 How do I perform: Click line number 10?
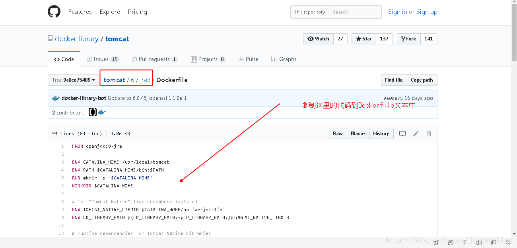tap(61, 217)
